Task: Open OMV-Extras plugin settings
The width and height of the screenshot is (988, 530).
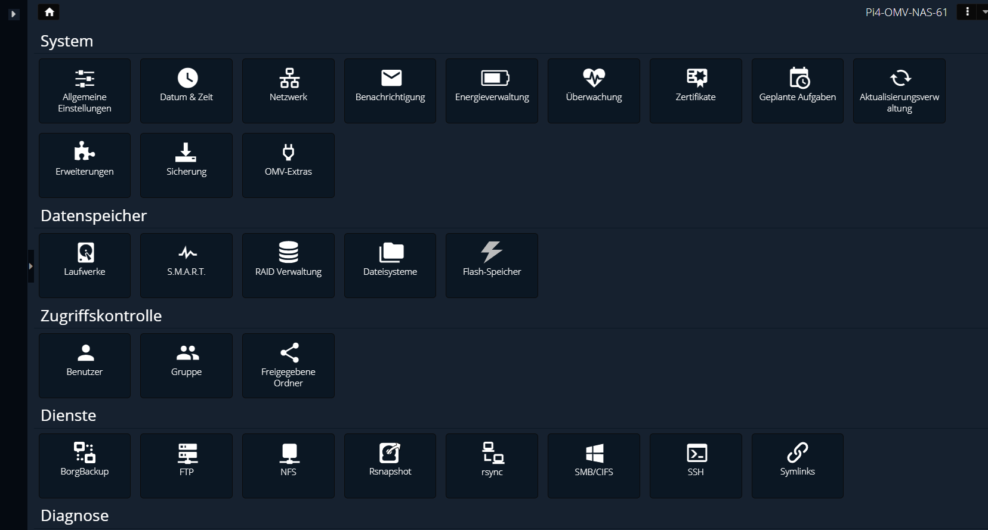Action: (x=288, y=165)
